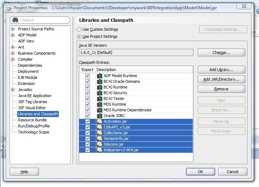Click the MDS Runtime library icon
The height and width of the screenshot is (187, 259).
pos(100,104)
